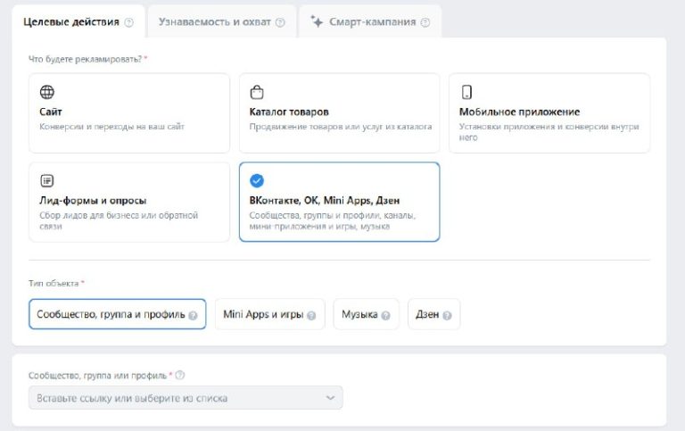Click the form icon for Лид-формы и опросы
685x431 pixels.
(47, 180)
